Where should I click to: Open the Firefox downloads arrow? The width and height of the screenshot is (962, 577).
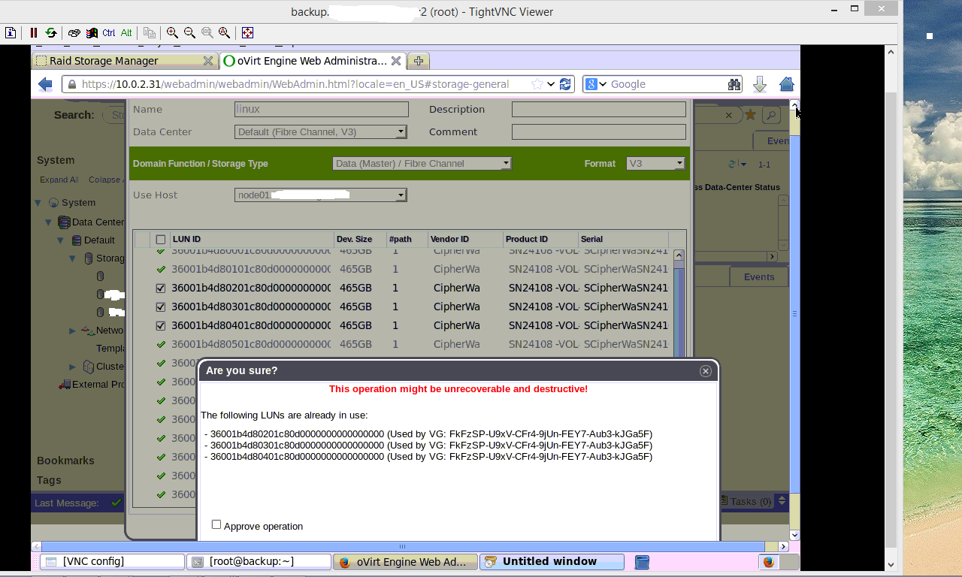click(x=760, y=84)
